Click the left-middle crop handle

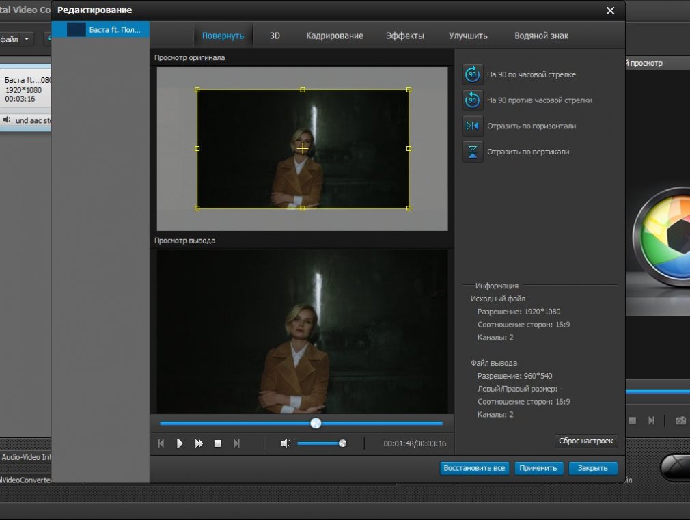click(197, 149)
